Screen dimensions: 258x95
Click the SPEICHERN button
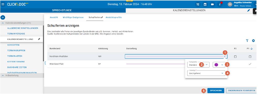pyautogui.click(x=216, y=90)
